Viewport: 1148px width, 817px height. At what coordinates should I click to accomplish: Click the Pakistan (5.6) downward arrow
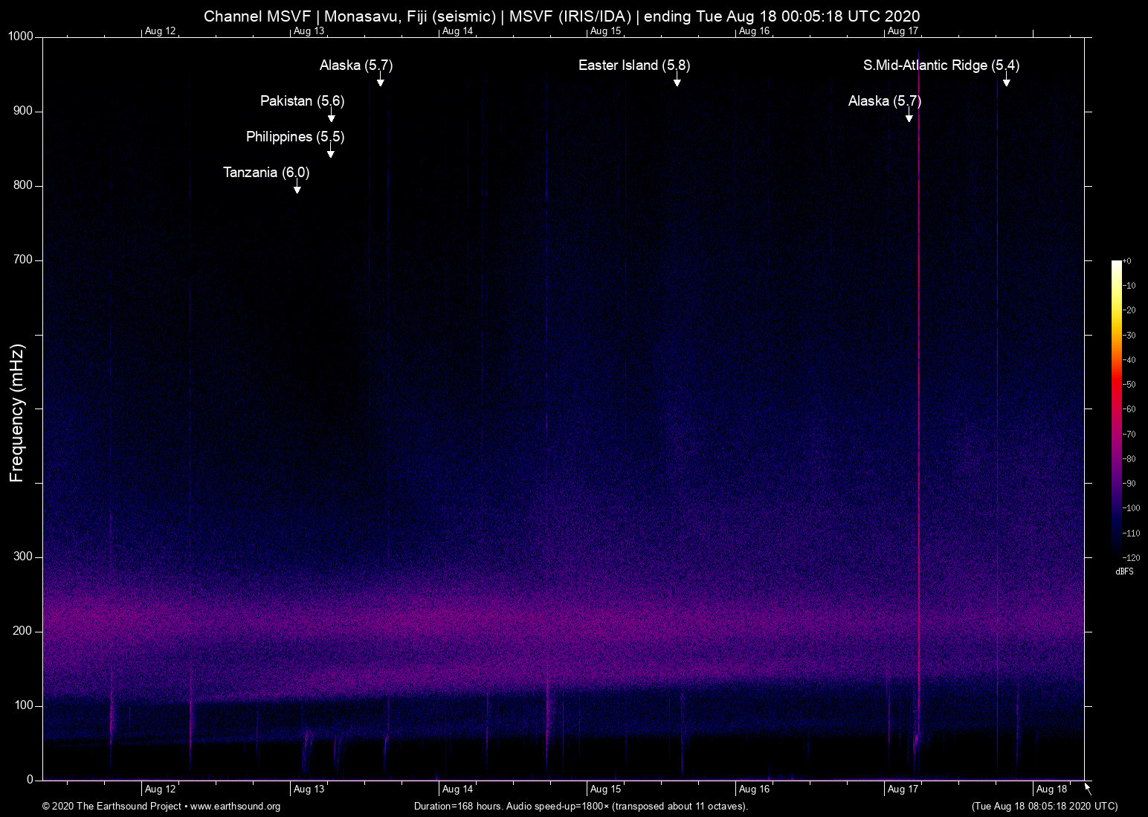(332, 117)
